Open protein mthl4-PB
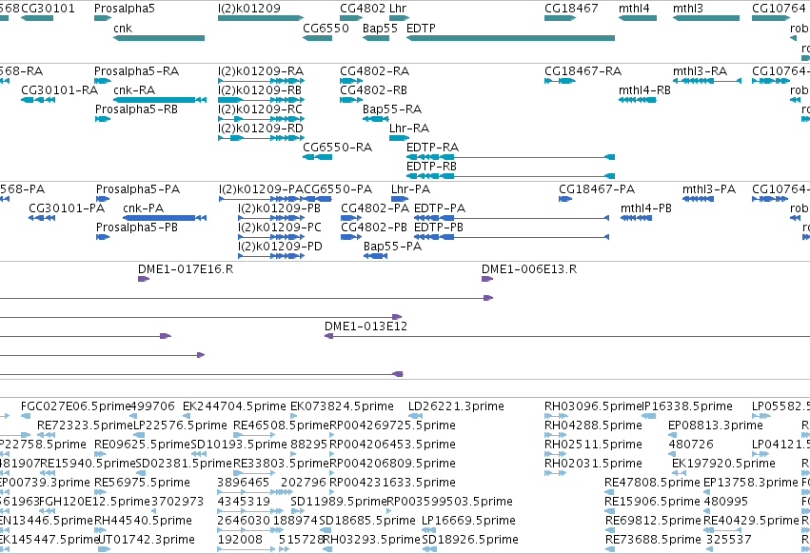The height and width of the screenshot is (554, 810). [x=645, y=208]
